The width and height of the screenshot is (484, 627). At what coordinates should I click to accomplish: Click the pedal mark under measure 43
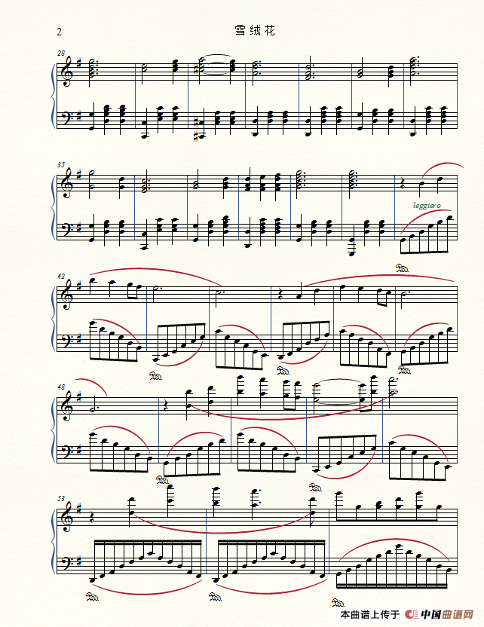(155, 376)
